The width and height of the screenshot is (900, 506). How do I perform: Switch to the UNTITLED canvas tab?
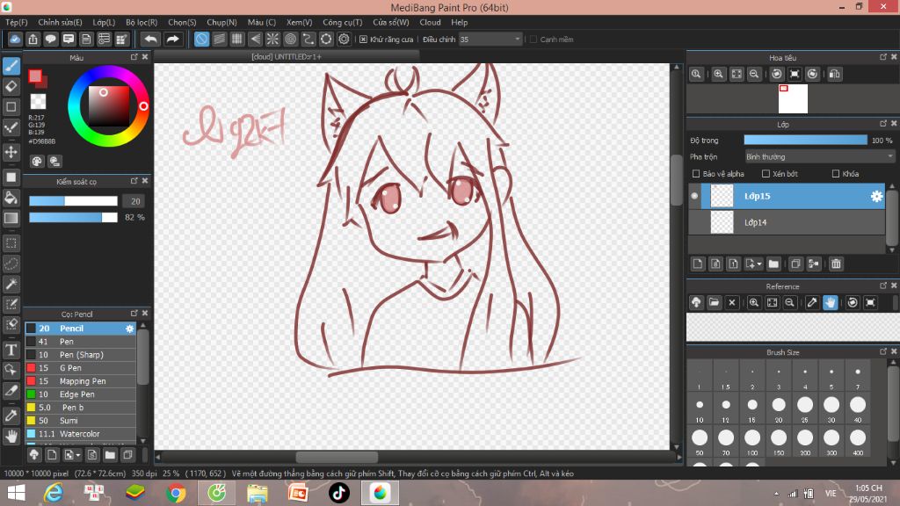(286, 57)
